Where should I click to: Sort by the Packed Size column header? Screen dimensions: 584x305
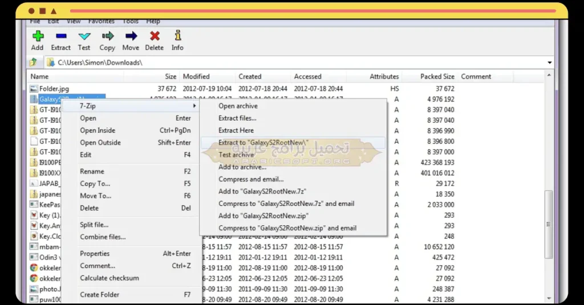click(x=429, y=76)
